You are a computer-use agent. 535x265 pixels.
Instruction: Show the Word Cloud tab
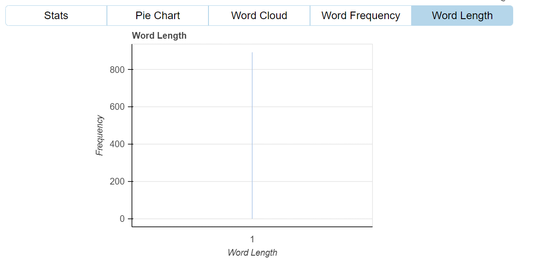pos(259,16)
